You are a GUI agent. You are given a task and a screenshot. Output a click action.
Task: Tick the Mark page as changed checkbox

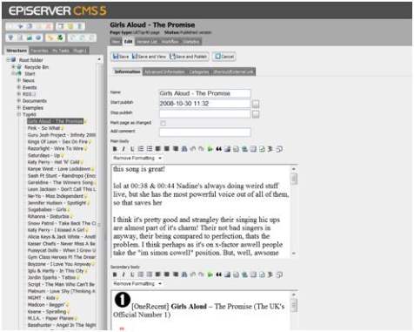(163, 123)
